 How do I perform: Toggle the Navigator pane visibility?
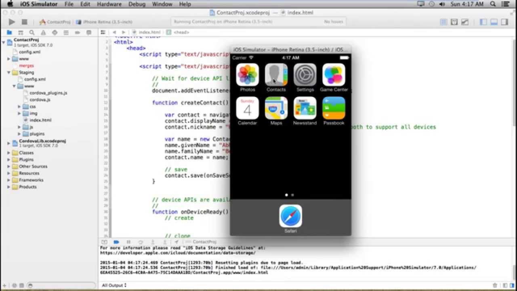483,22
